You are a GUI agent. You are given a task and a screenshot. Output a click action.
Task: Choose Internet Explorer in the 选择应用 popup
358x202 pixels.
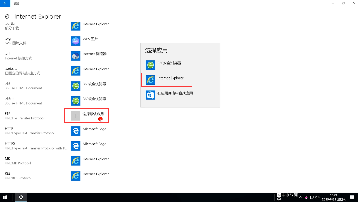(180, 80)
